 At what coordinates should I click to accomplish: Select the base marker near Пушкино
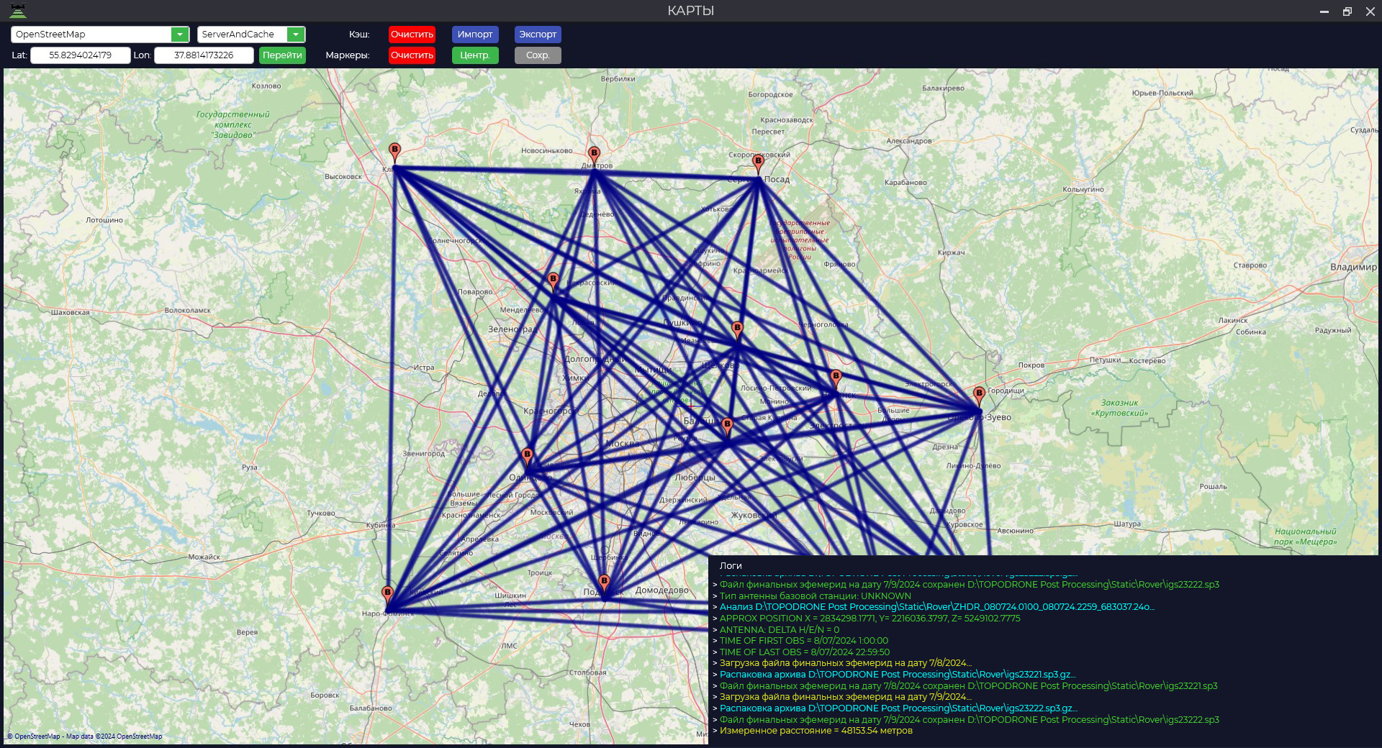(737, 330)
